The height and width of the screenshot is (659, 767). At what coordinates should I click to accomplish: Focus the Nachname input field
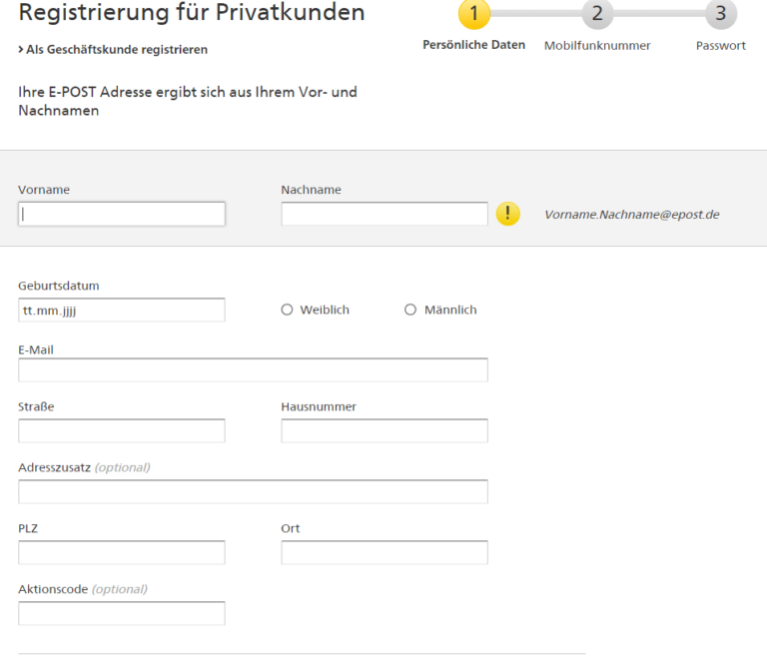pyautogui.click(x=384, y=214)
